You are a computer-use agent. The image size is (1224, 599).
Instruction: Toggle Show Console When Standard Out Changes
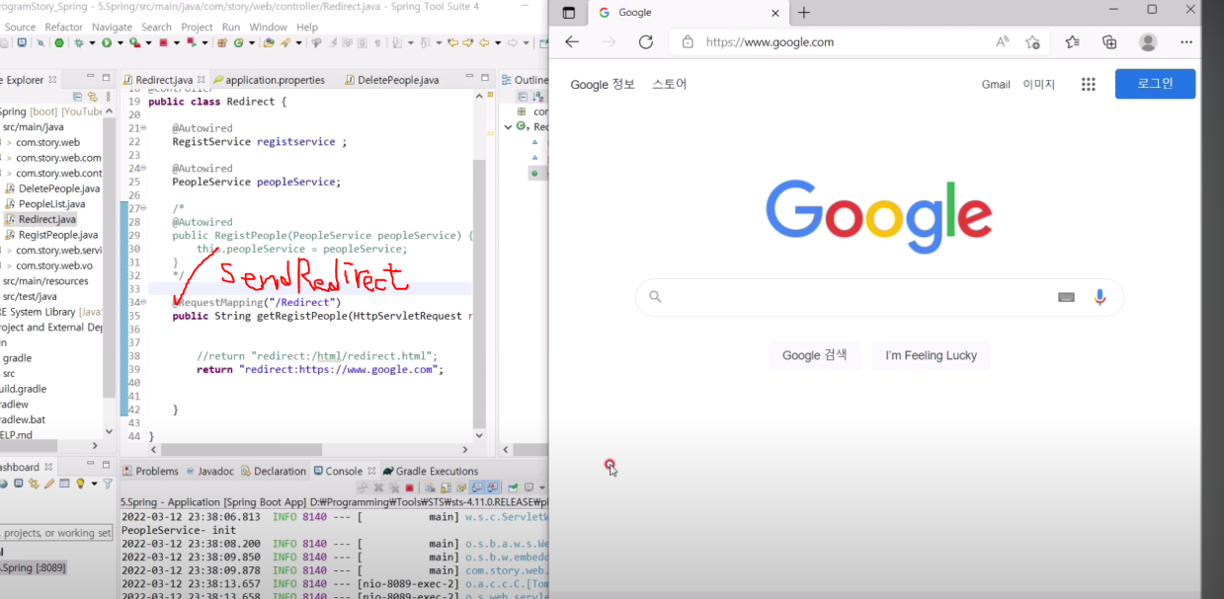coord(477,487)
